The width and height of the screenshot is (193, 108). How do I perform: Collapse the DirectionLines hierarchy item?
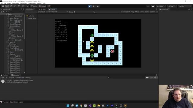click(7, 26)
